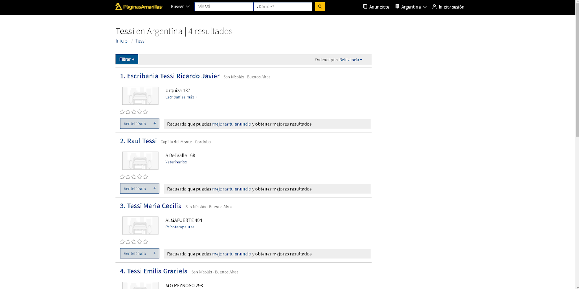Open Escribania Tessi Ricardo Javier listing
The height and width of the screenshot is (289, 579).
point(170,76)
